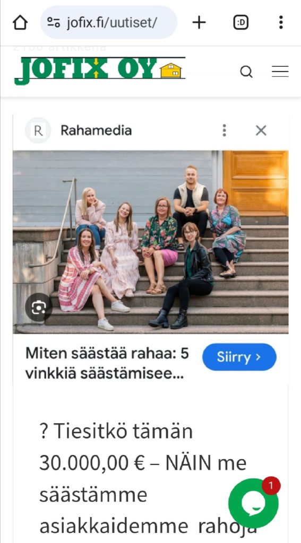Open the ad group photo

click(x=151, y=242)
